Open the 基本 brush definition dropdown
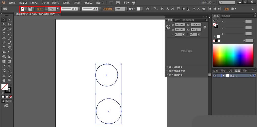 coord(100,9)
